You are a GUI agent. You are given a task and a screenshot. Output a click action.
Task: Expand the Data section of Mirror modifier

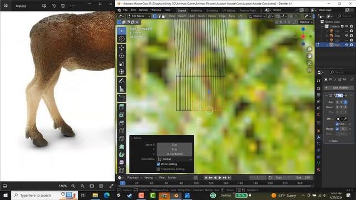tap(333, 141)
